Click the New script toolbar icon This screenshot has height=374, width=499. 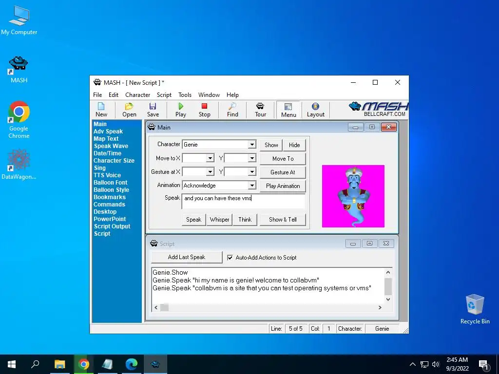pos(101,110)
